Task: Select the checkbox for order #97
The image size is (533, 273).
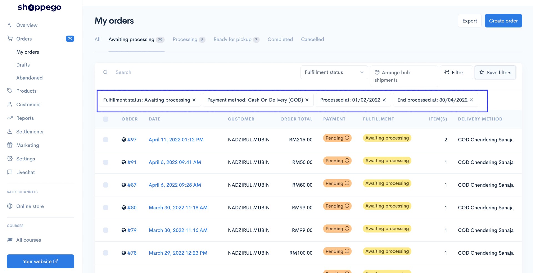Action: click(x=106, y=140)
